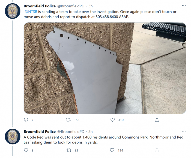Click Broomfield Police avatar on second tweet
191x158 pixels.
pos(13,136)
